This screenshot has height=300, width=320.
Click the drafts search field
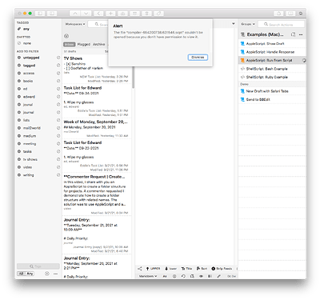[98, 24]
